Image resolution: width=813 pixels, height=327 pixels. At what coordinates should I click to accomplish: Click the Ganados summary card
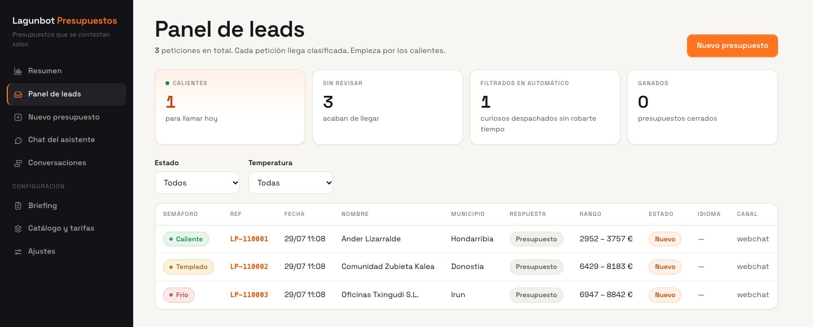(702, 107)
